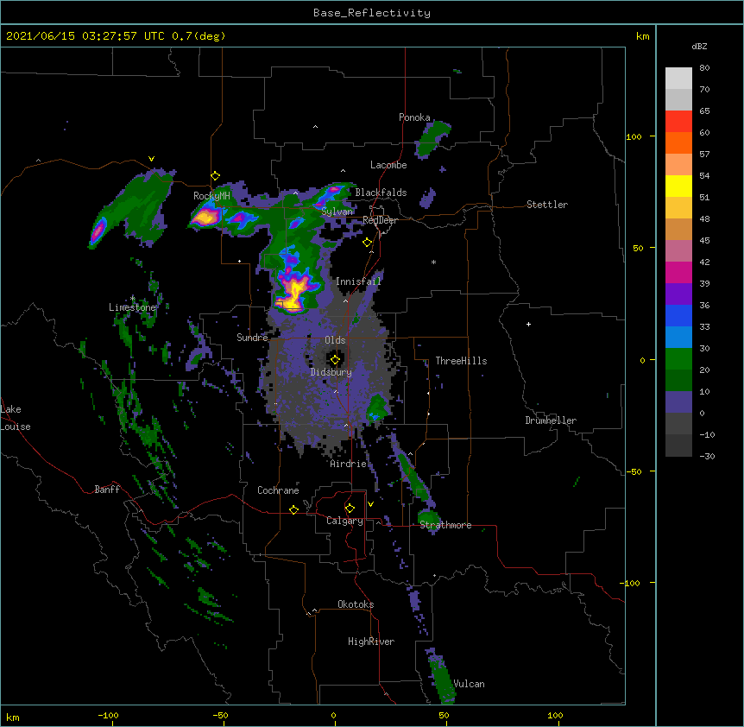Click the yellow diamond marker above RockyMH

click(215, 176)
